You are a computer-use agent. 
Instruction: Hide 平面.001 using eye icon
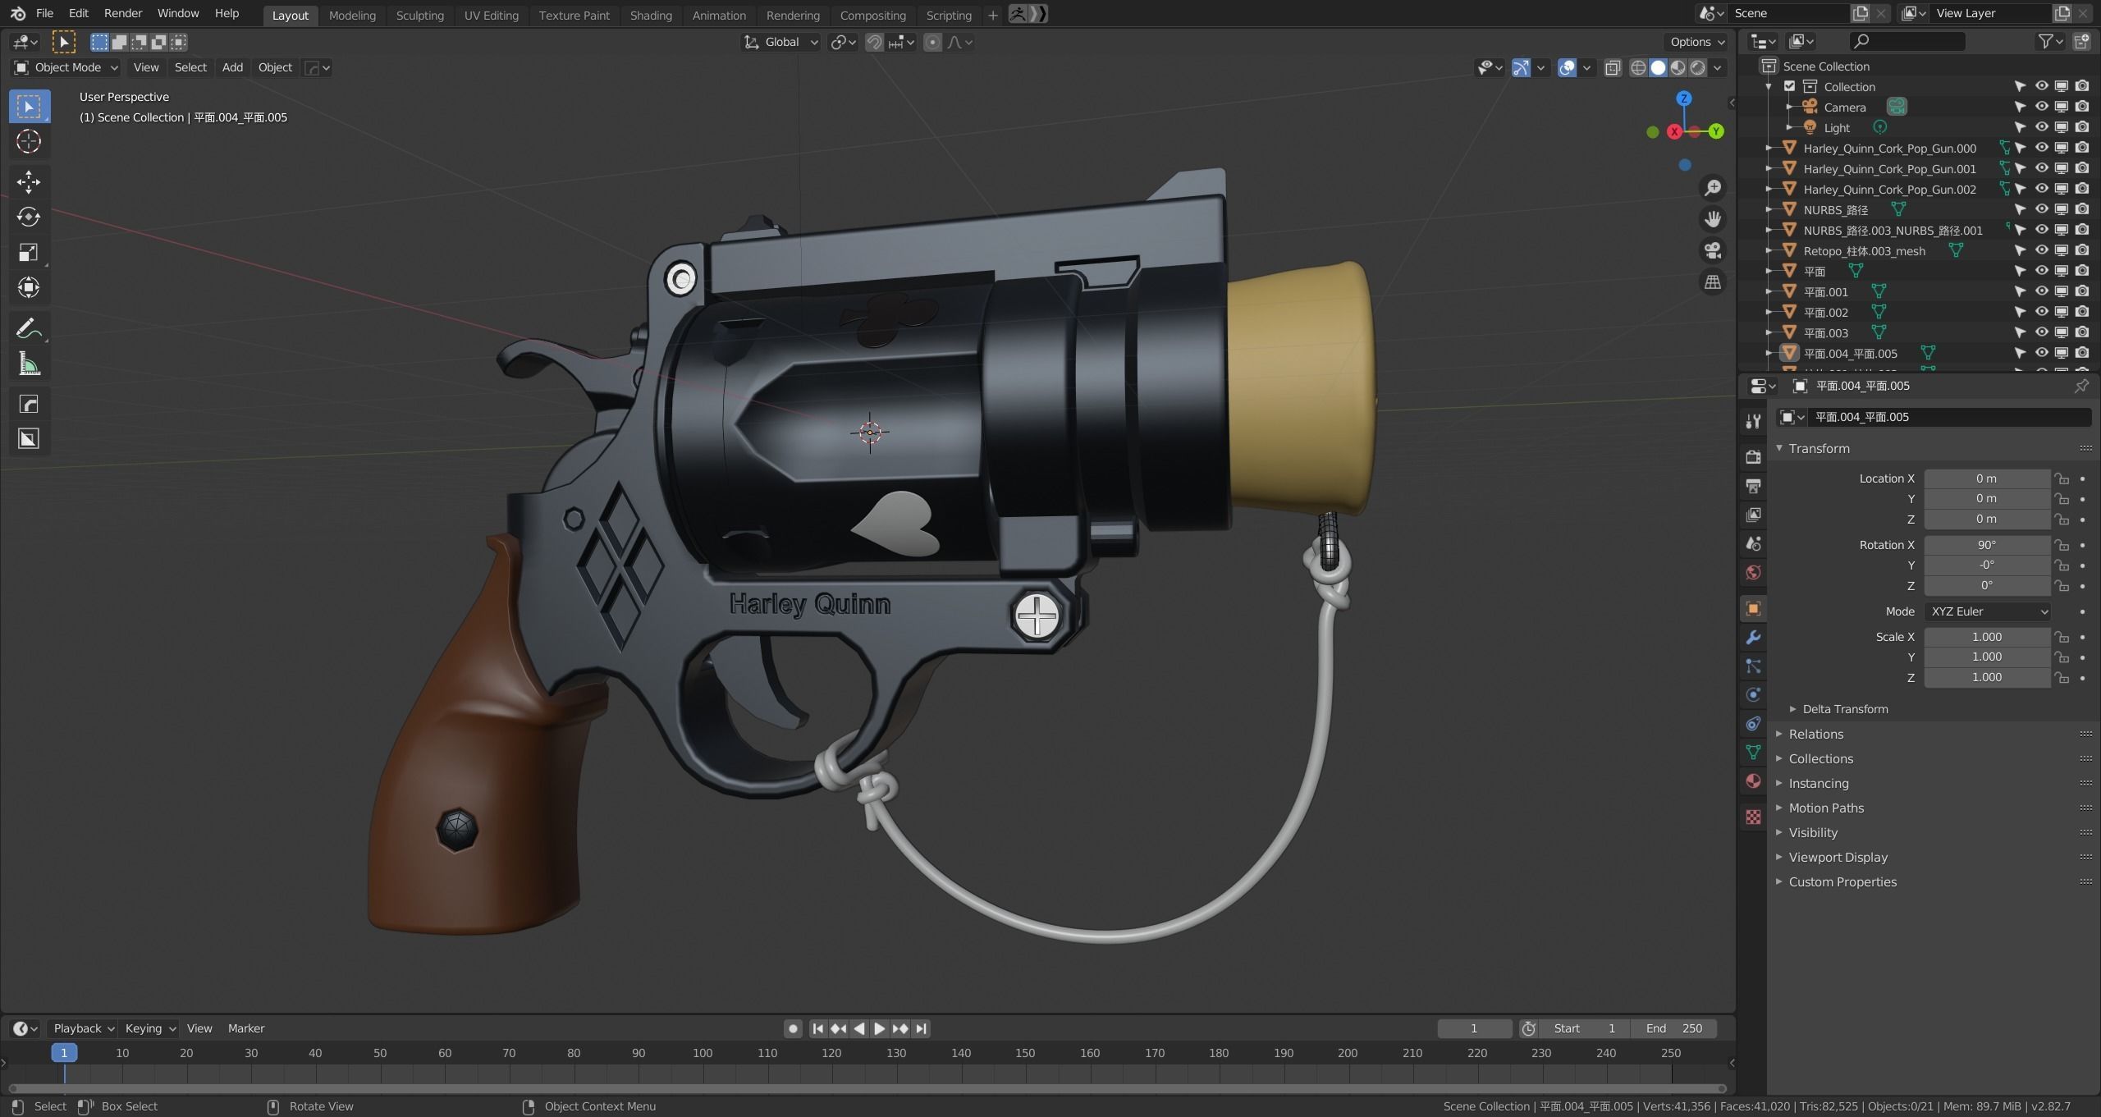(x=2041, y=291)
